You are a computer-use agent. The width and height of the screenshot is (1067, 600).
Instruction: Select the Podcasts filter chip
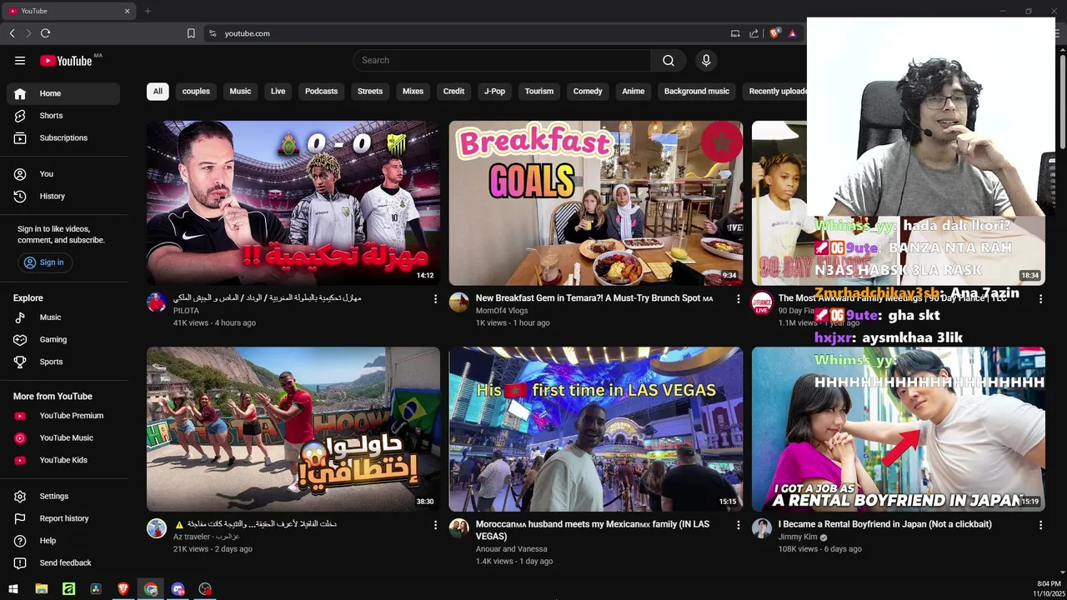pyautogui.click(x=321, y=91)
